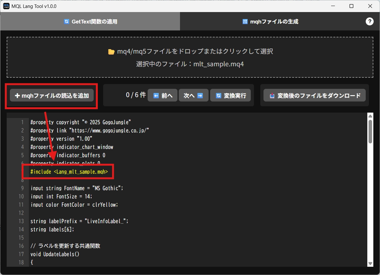Click the download icon for converted file
380x275 pixels.
coord(272,95)
